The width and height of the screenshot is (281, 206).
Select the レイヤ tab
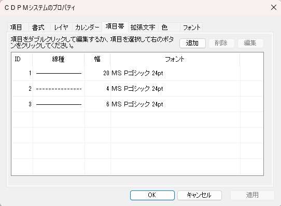(61, 28)
